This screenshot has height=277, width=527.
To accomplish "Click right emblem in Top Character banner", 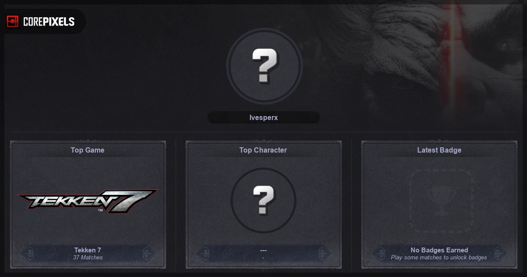I will pyautogui.click(x=323, y=254).
